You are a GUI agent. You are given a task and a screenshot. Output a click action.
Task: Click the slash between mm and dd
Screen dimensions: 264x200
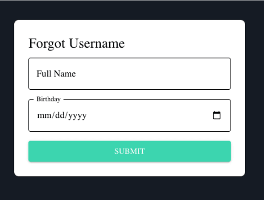(54, 116)
